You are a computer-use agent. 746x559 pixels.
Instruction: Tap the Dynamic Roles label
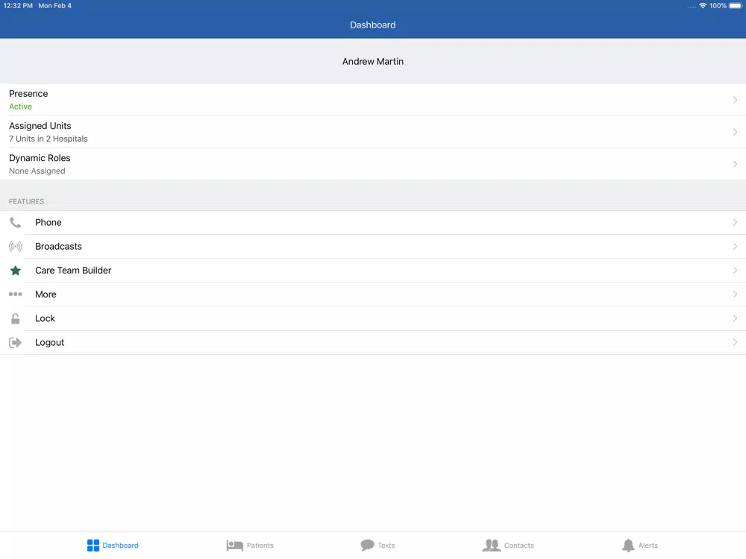(40, 158)
